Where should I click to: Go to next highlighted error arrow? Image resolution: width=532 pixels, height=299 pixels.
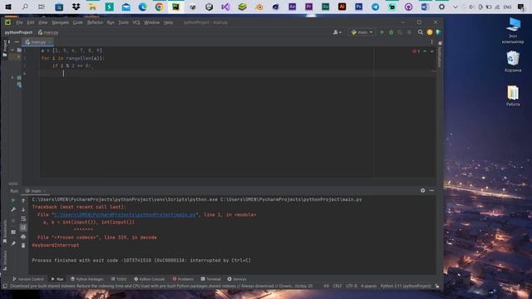click(432, 51)
